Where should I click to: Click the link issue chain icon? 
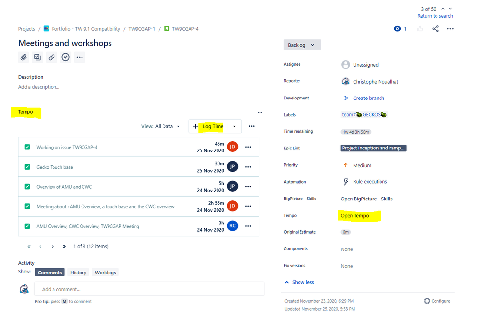(52, 57)
